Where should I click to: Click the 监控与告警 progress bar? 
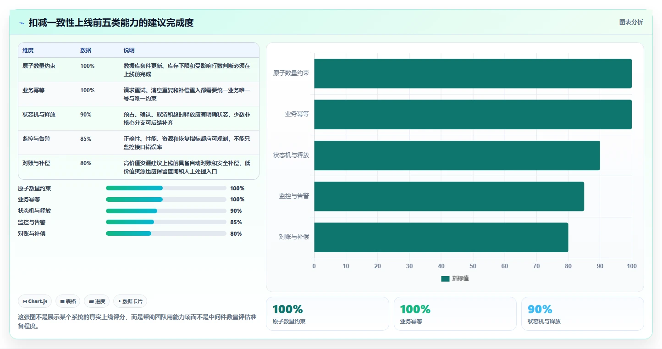pyautogui.click(x=166, y=222)
